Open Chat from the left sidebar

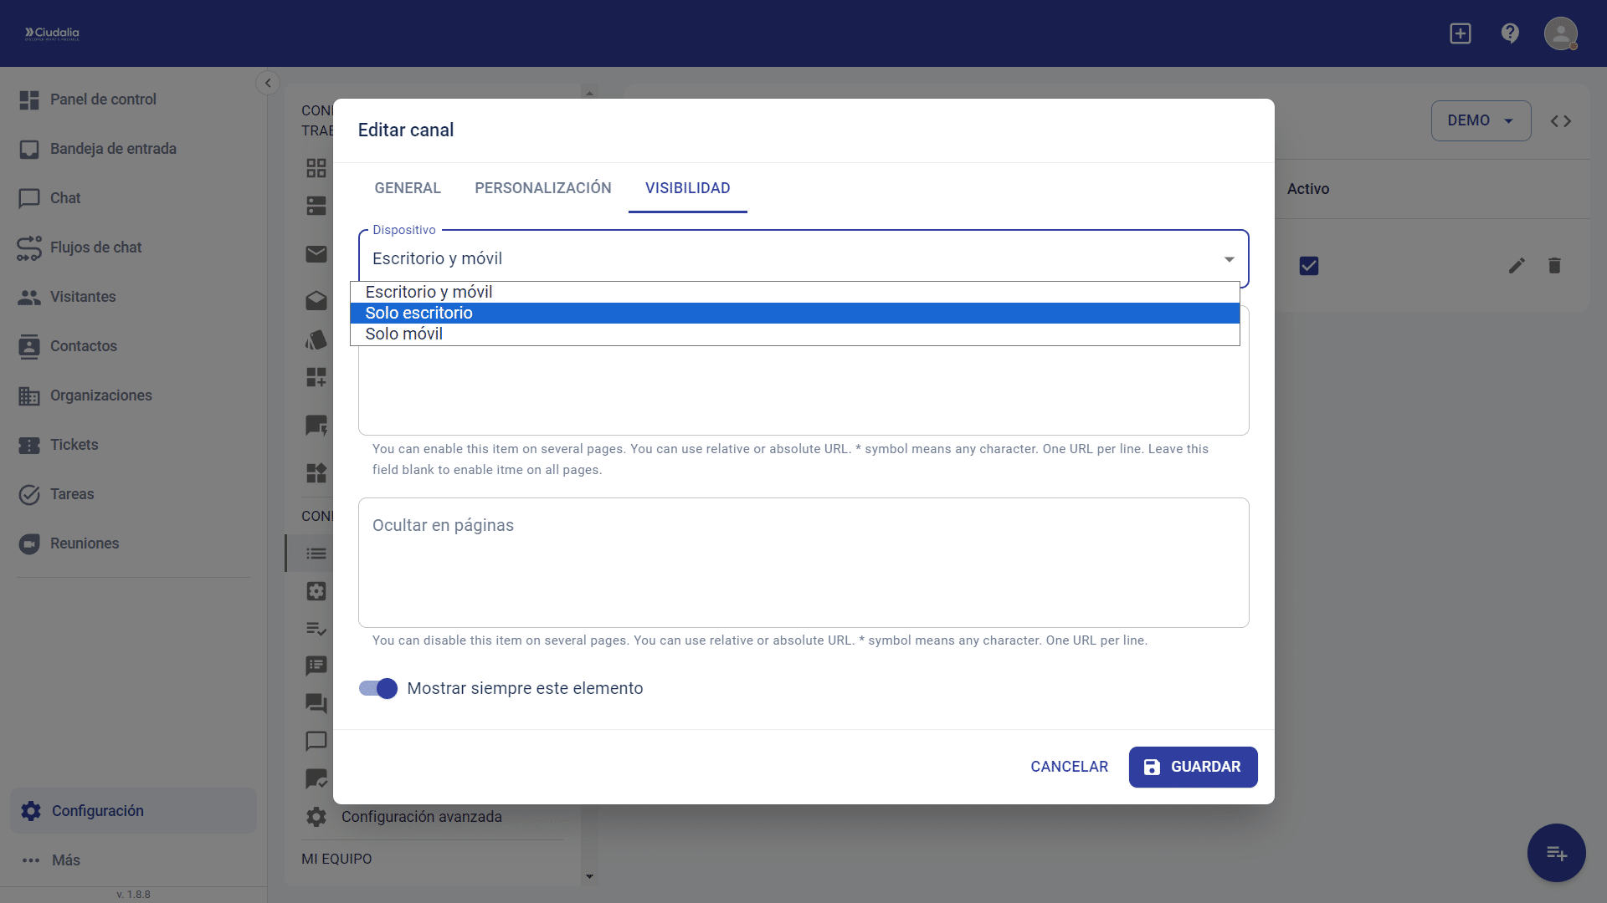(x=64, y=198)
